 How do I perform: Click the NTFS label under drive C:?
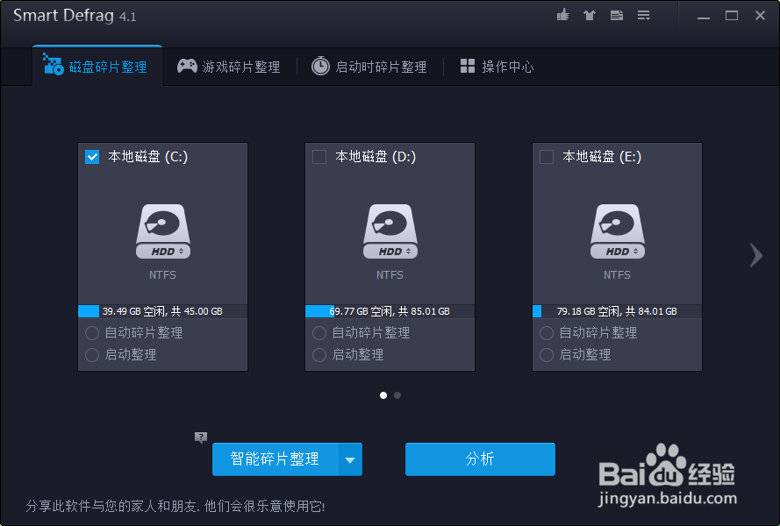162,275
